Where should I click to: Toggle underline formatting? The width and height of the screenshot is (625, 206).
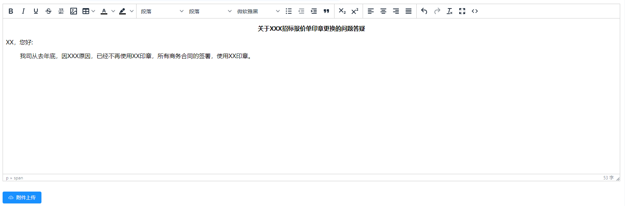36,11
